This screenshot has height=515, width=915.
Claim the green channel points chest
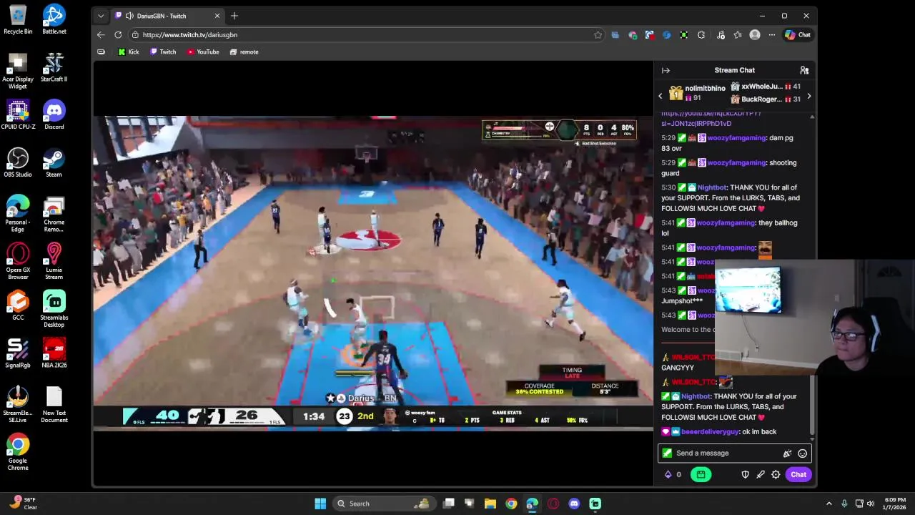(701, 474)
